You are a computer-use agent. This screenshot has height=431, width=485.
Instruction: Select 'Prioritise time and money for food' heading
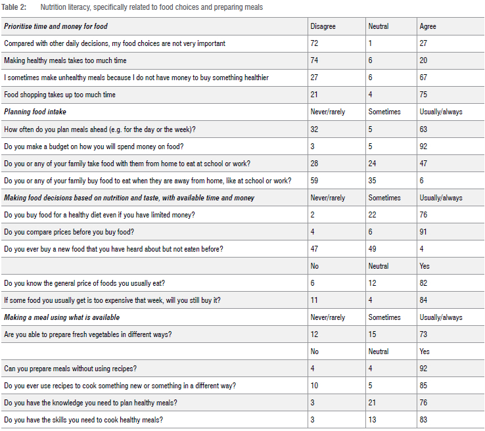tap(56, 26)
